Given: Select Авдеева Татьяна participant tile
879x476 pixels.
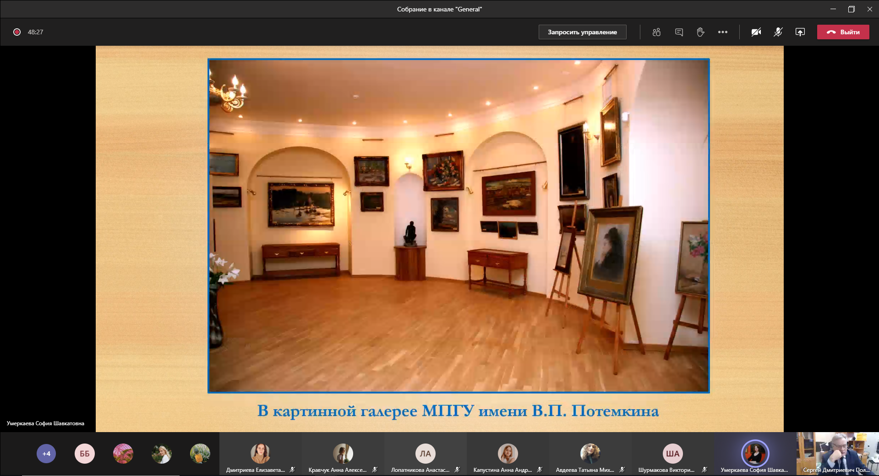Looking at the screenshot, I should [x=590, y=454].
